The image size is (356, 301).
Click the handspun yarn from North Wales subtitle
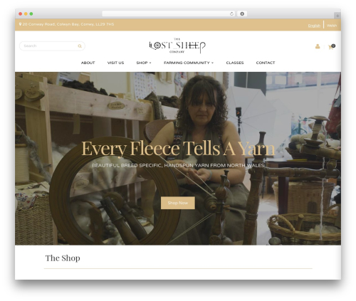(178, 165)
